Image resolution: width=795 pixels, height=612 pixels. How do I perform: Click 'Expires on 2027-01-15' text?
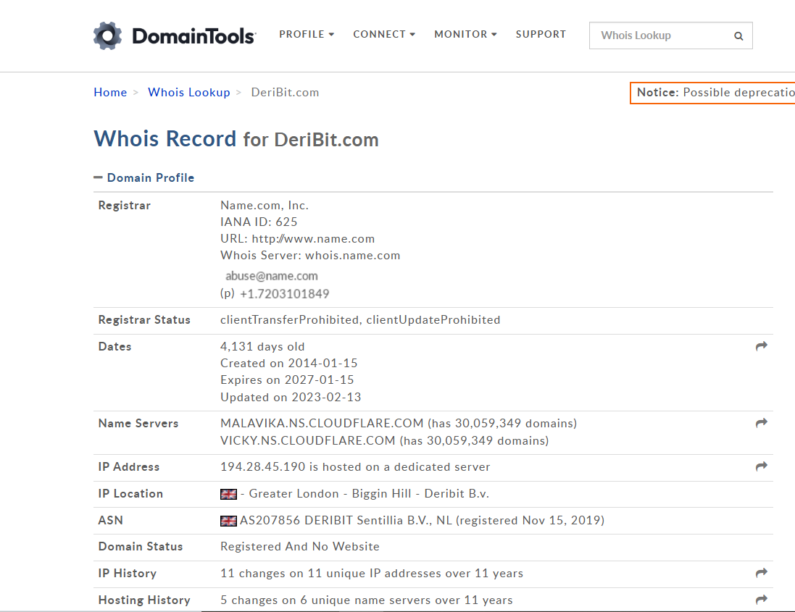coord(287,380)
